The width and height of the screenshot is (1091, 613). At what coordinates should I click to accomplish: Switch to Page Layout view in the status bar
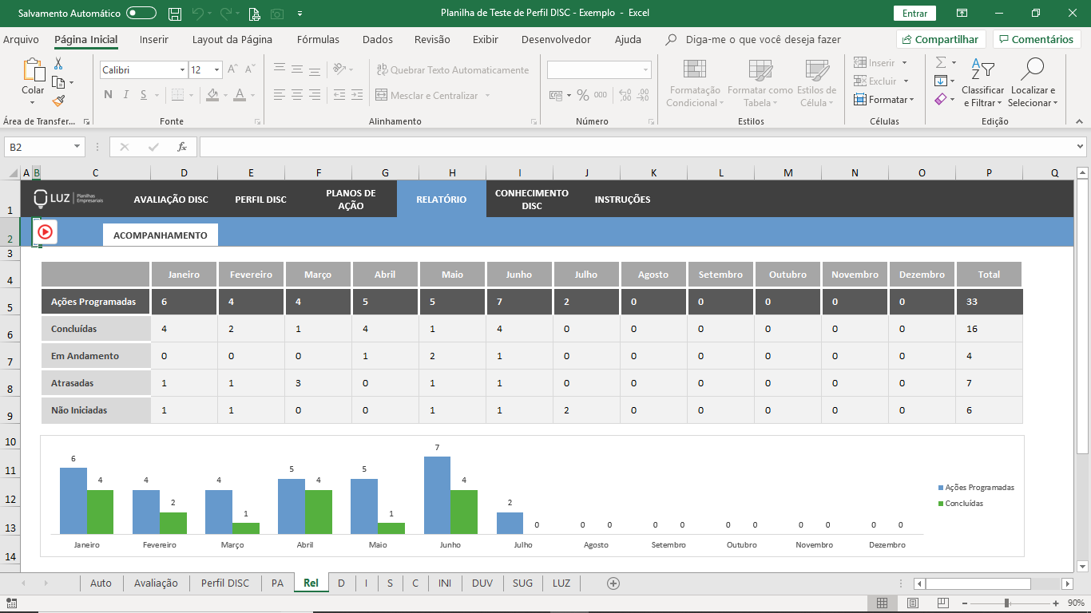[x=913, y=603]
